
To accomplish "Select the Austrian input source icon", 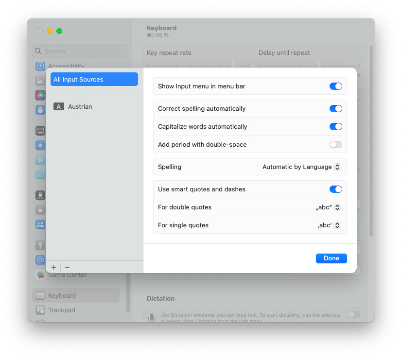I will (59, 106).
